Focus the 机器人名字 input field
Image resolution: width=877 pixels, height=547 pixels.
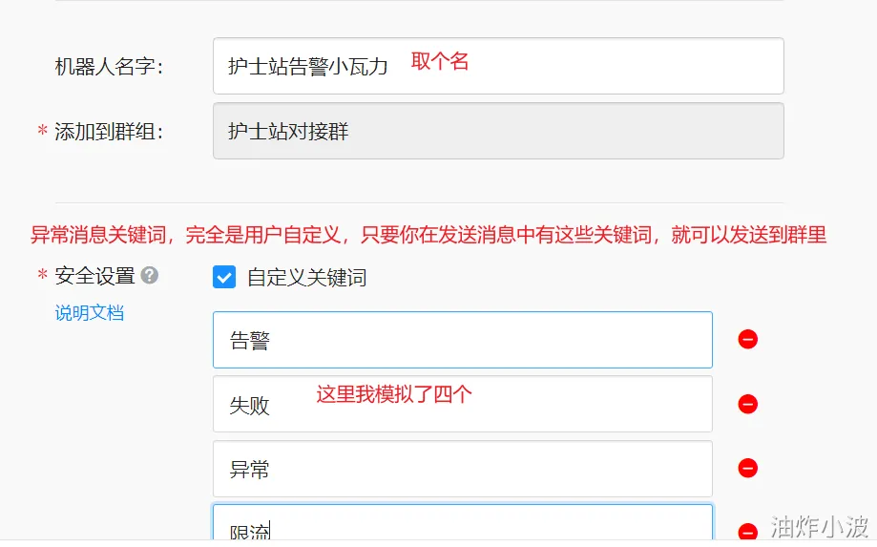pos(592,66)
